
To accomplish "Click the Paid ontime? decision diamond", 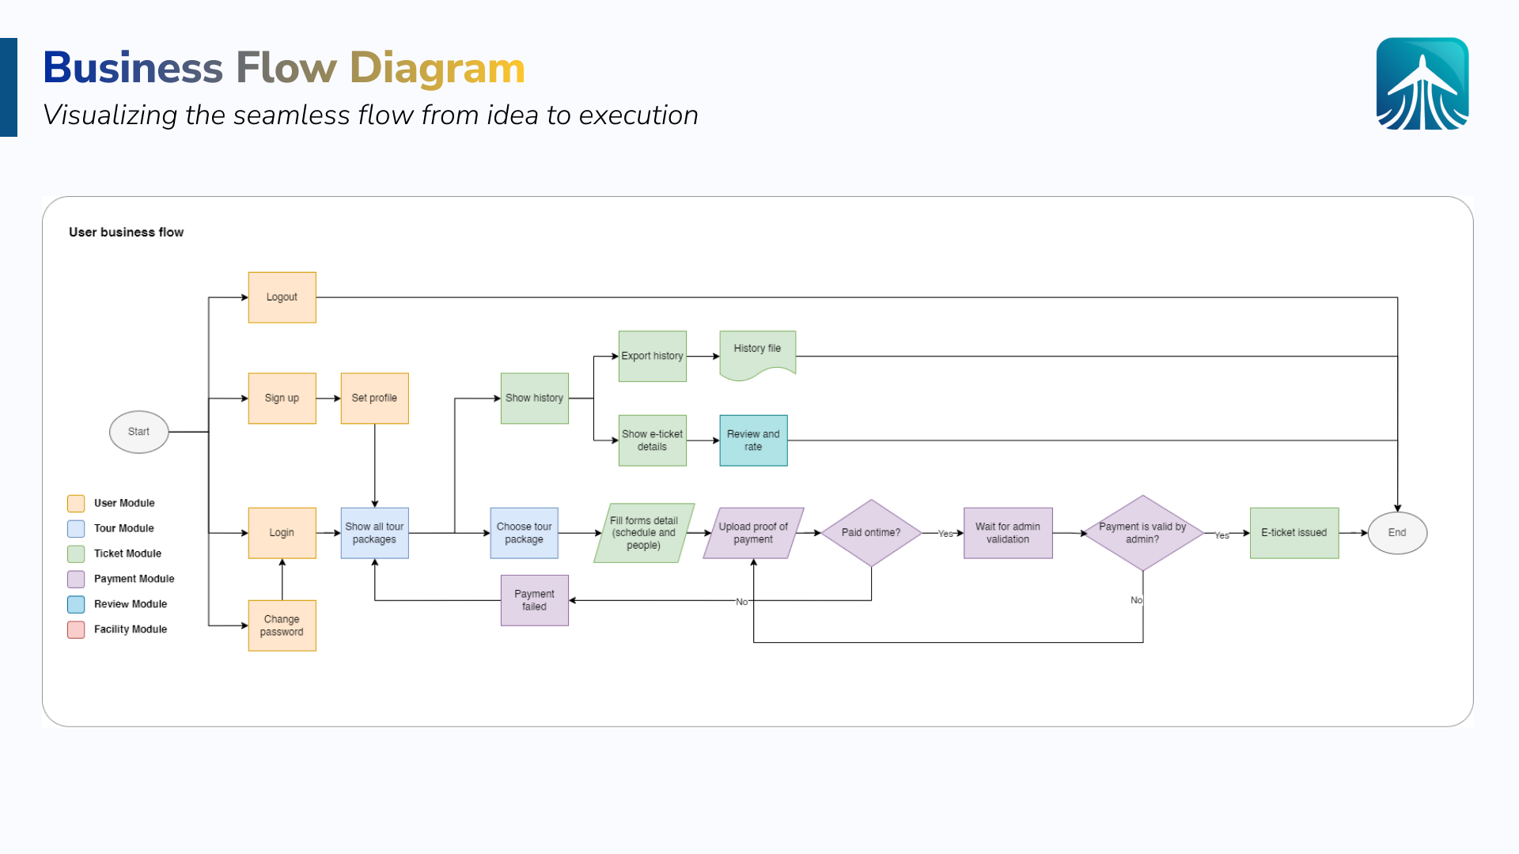I will tap(871, 533).
